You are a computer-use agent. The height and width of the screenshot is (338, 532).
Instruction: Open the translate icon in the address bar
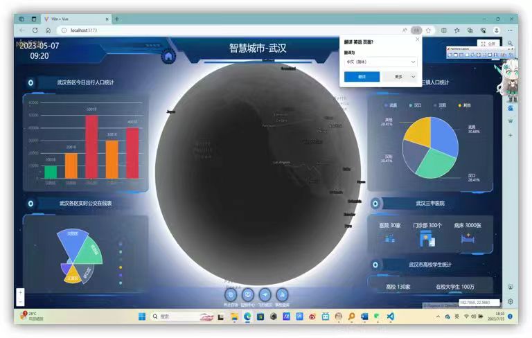point(416,30)
